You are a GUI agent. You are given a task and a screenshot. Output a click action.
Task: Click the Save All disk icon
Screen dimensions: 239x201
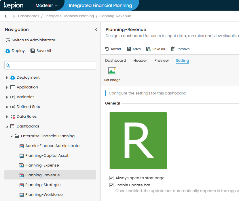click(33, 51)
